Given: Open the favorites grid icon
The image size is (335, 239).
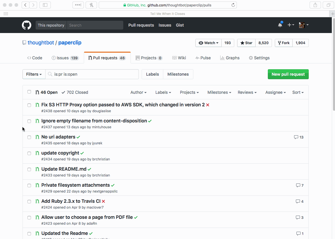Looking at the screenshot, I should (x=6, y=14).
